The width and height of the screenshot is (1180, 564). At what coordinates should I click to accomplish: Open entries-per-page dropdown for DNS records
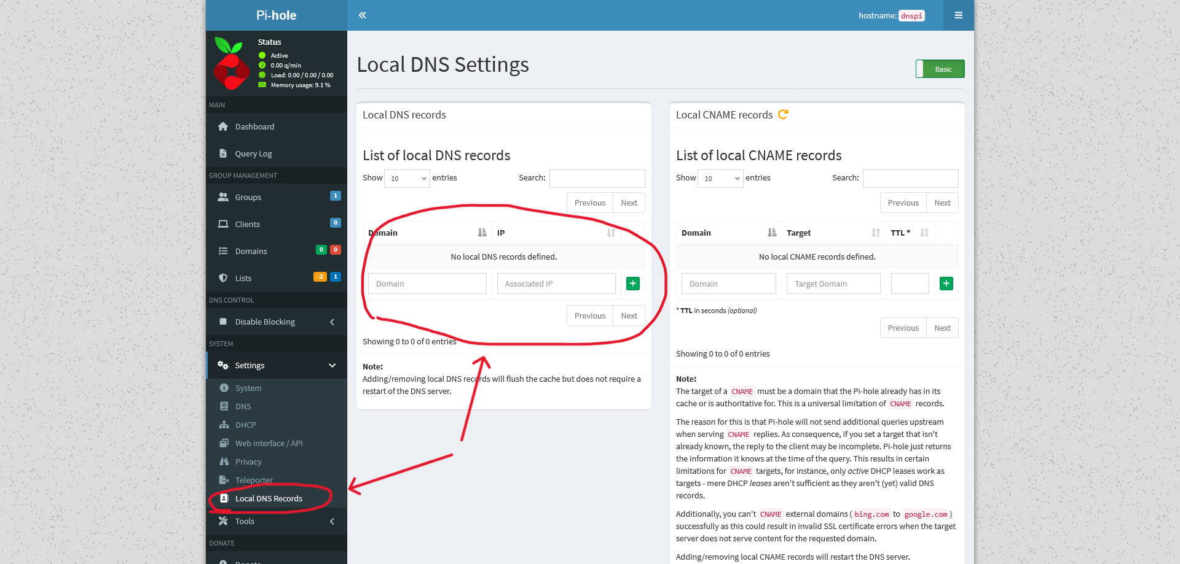[407, 179]
